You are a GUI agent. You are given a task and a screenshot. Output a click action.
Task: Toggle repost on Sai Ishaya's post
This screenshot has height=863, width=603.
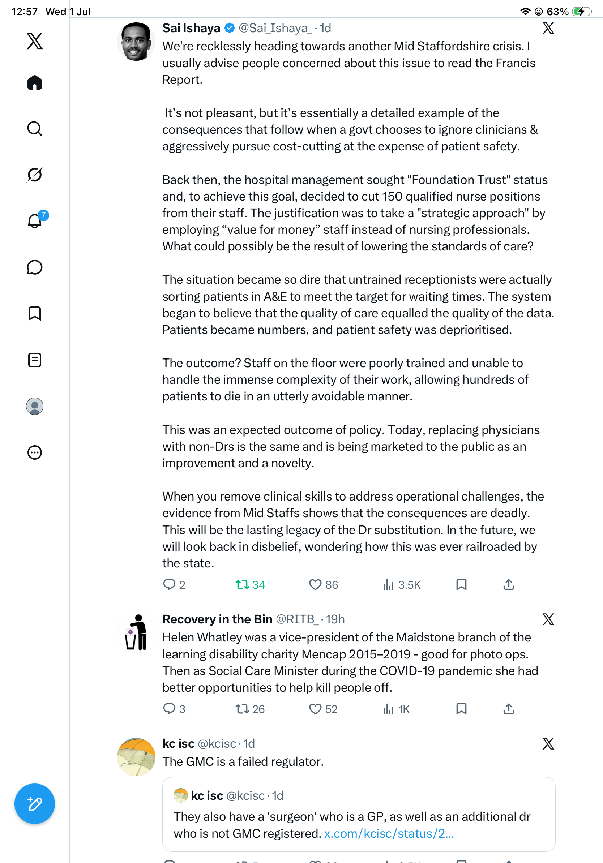(251, 585)
